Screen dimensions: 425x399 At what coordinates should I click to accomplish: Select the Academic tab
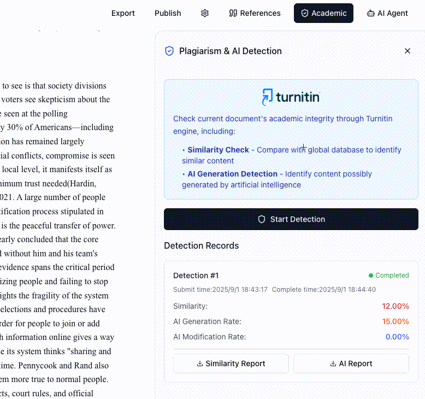click(323, 13)
